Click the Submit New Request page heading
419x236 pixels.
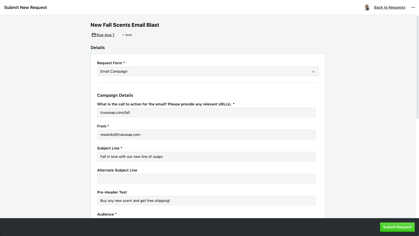coord(25,7)
